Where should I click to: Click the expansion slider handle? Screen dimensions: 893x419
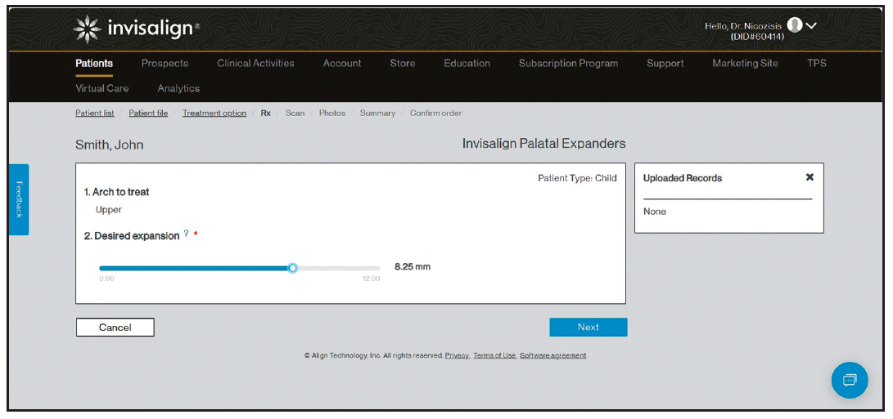coord(292,268)
